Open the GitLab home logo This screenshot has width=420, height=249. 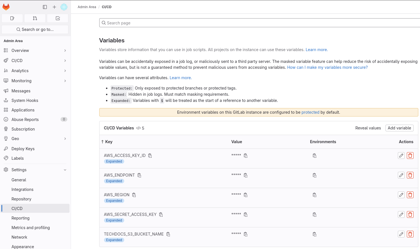click(x=6, y=7)
